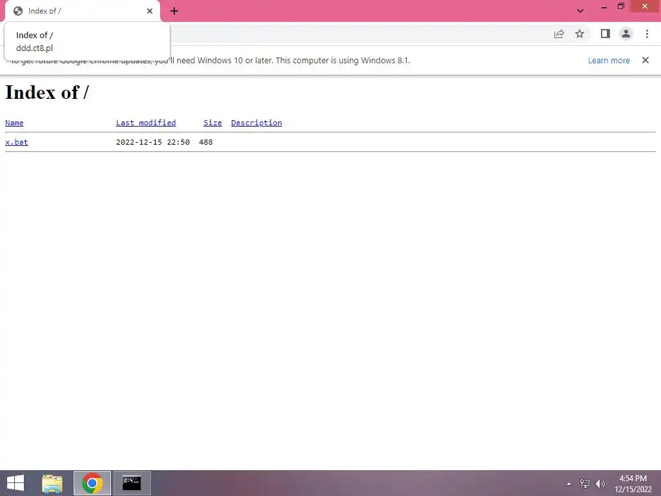Open the tab search dropdown arrow
Image resolution: width=661 pixels, height=496 pixels.
coord(580,11)
